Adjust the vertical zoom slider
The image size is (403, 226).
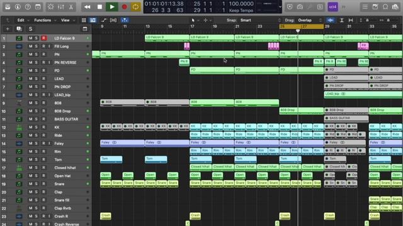coord(367,20)
